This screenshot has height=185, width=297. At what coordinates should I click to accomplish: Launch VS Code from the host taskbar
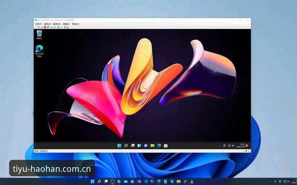click(146, 181)
